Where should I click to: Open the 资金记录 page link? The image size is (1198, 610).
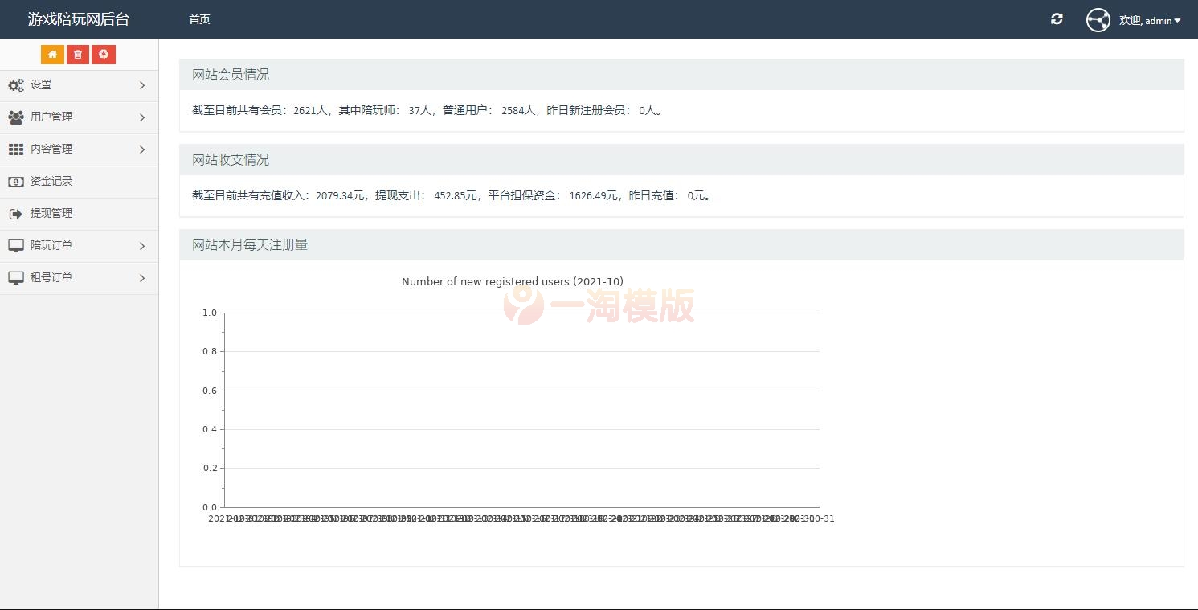click(x=51, y=181)
